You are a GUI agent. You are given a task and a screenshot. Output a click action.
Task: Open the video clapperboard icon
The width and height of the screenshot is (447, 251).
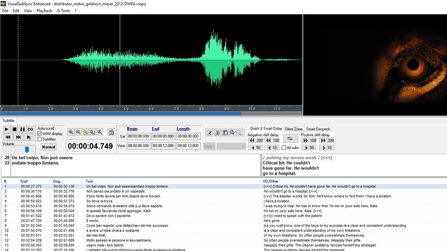point(111,132)
